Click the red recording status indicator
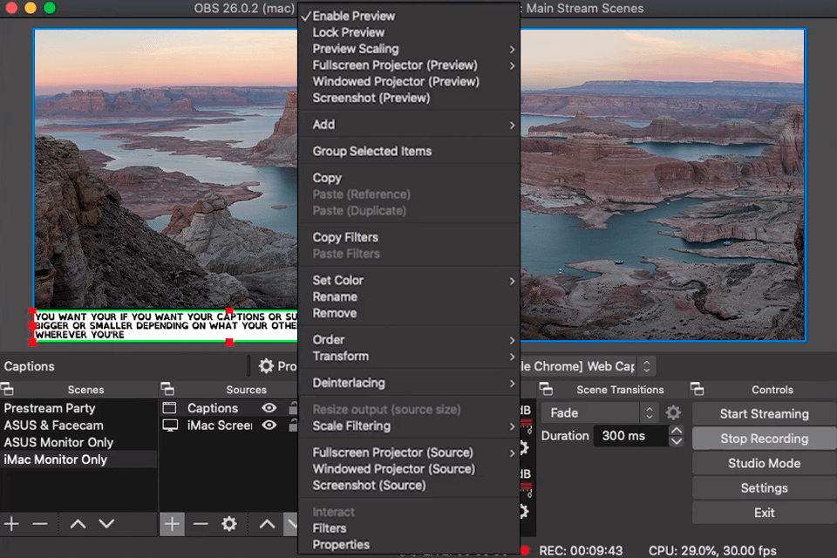 (x=525, y=550)
